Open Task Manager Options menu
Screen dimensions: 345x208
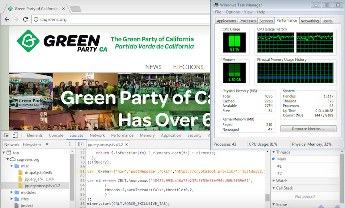(x=233, y=12)
